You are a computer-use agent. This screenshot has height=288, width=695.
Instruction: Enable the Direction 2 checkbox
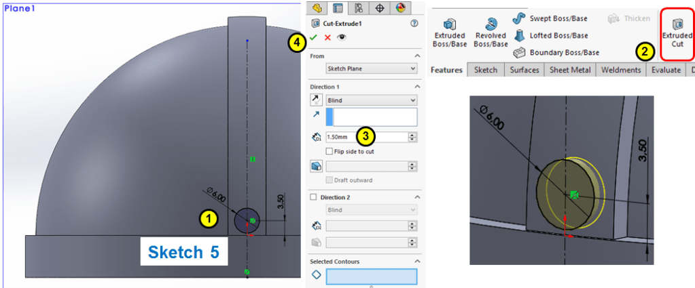click(313, 197)
